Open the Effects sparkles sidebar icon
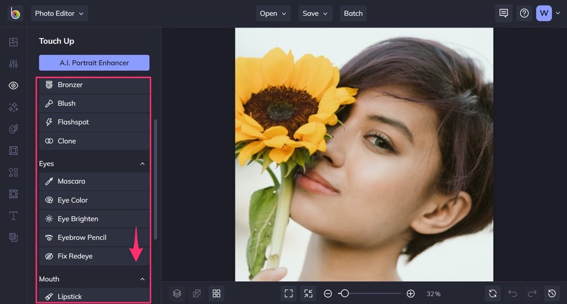The height and width of the screenshot is (304, 567). 13,107
